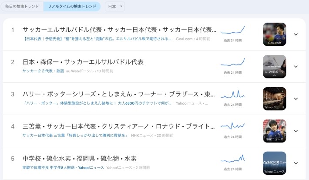
Task: Click rank number 1
Action: [x=13, y=30]
